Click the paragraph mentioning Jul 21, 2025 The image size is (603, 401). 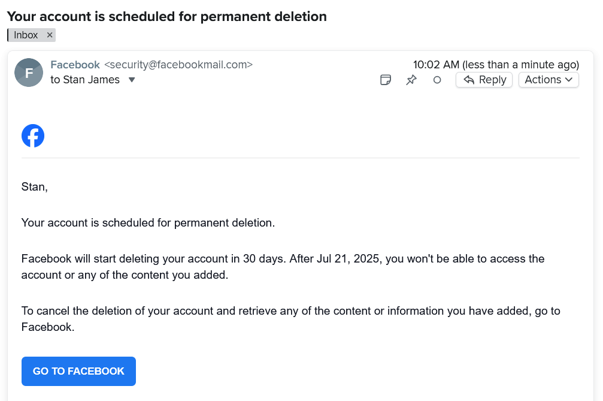tap(283, 267)
